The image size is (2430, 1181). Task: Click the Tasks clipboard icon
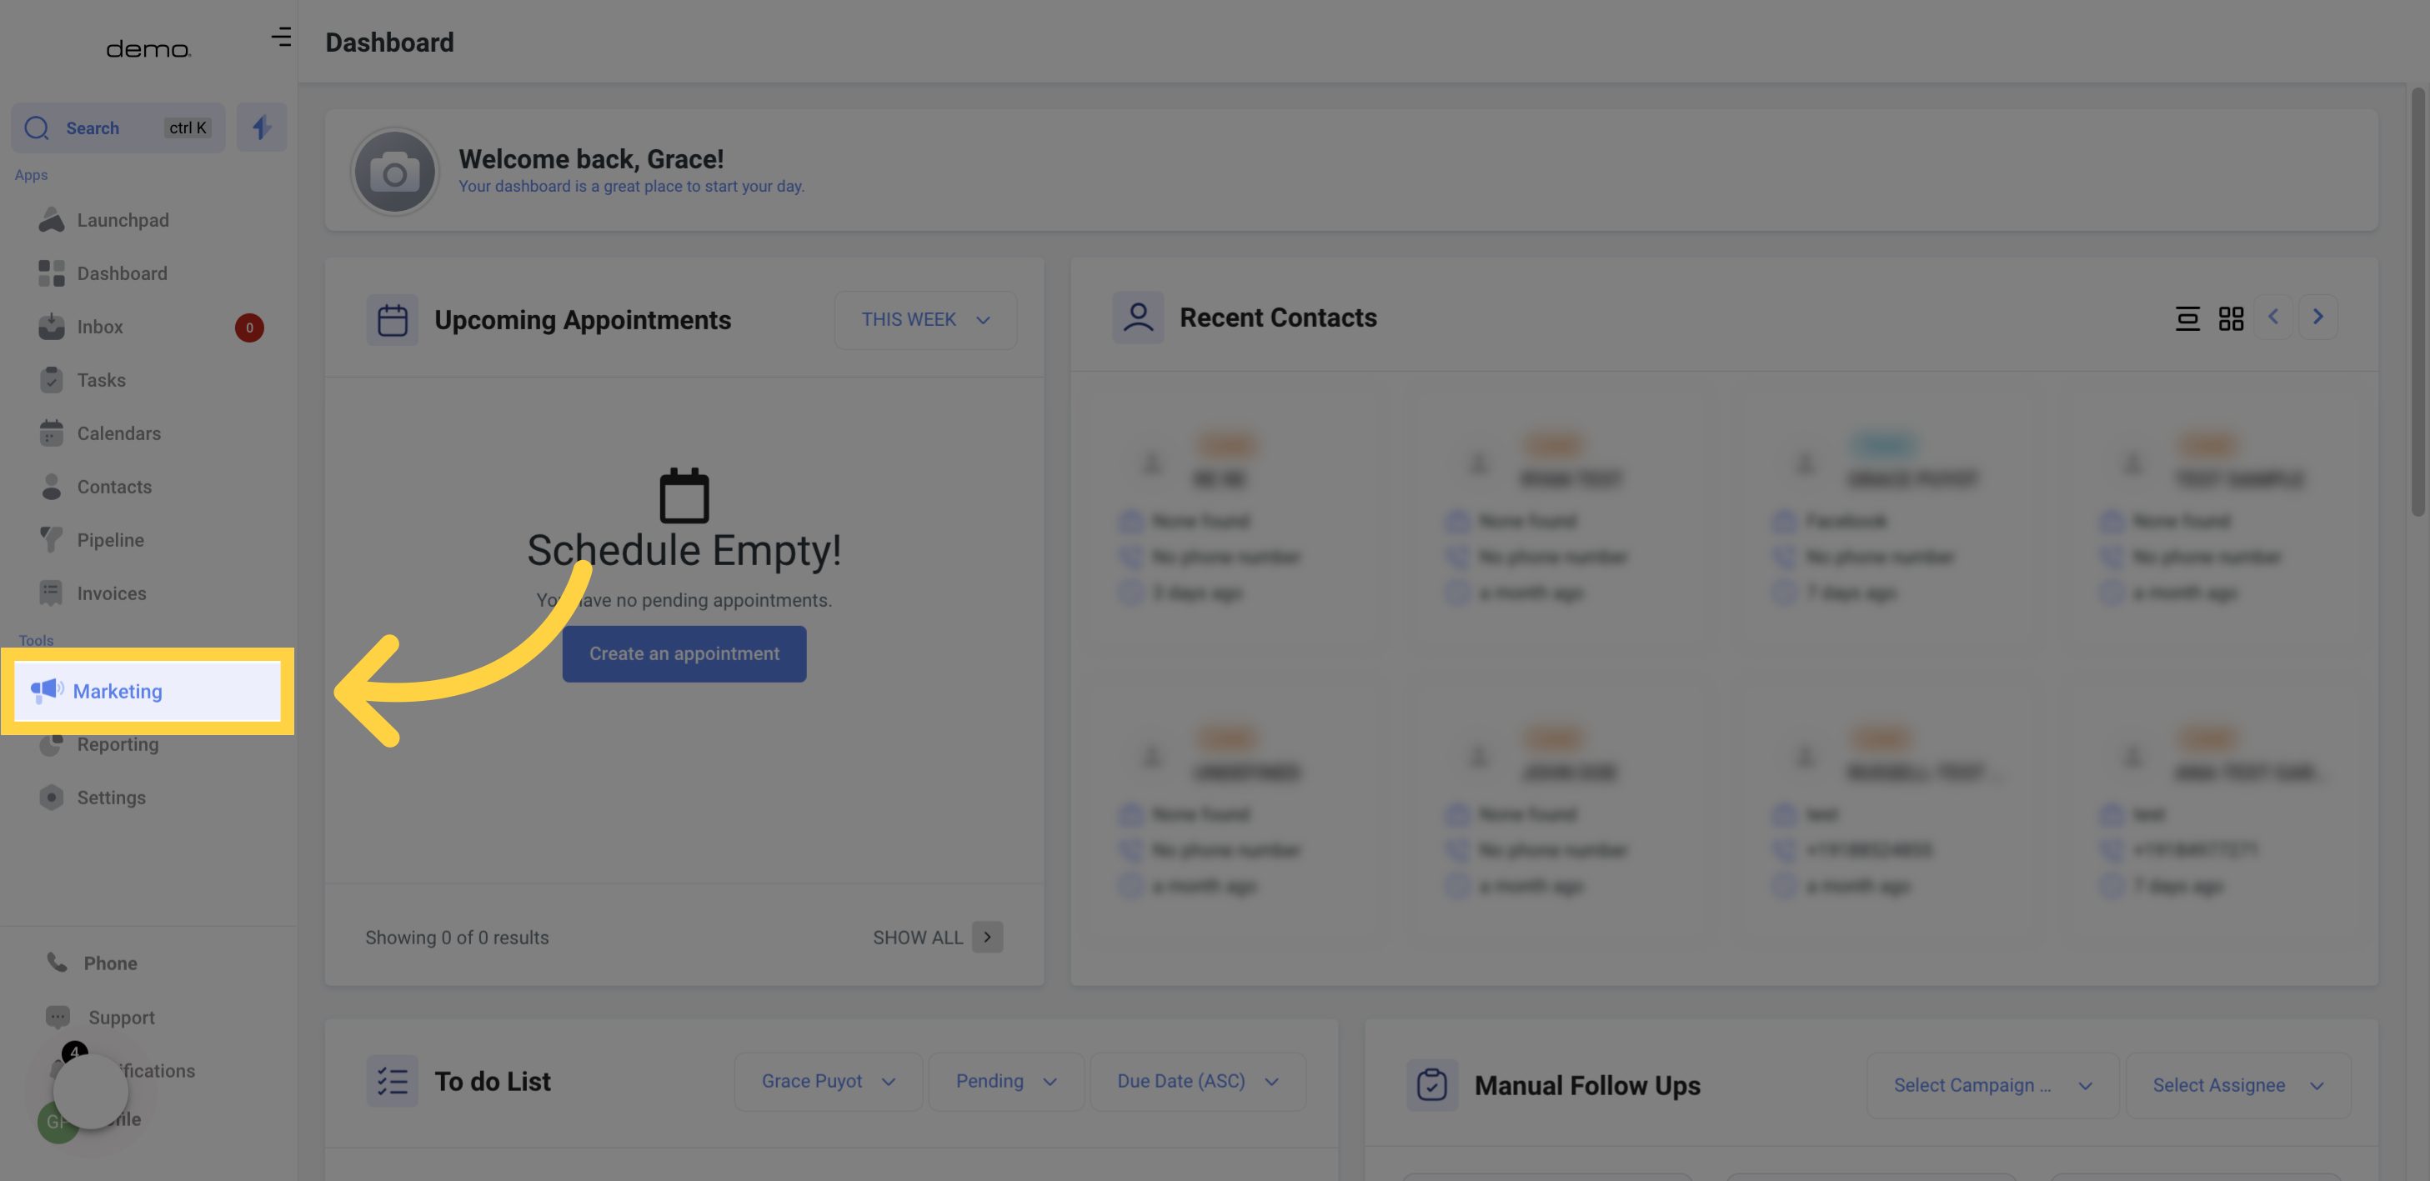pos(52,380)
